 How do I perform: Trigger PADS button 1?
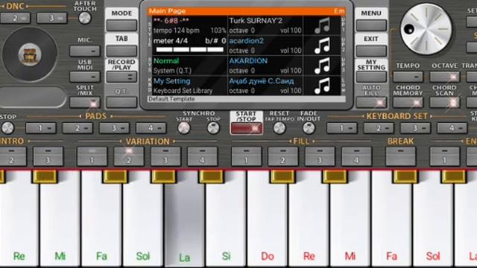coord(41,128)
